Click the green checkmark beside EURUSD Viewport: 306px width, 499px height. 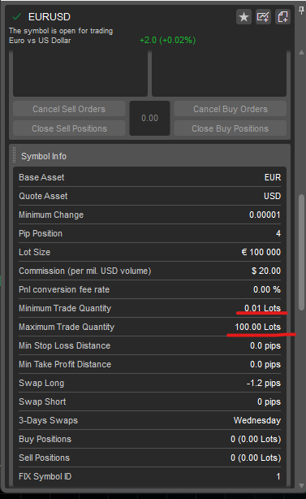click(16, 16)
